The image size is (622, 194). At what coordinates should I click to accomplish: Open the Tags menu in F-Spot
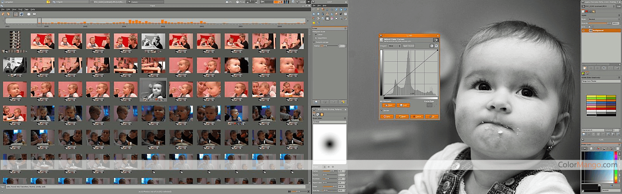(26, 9)
